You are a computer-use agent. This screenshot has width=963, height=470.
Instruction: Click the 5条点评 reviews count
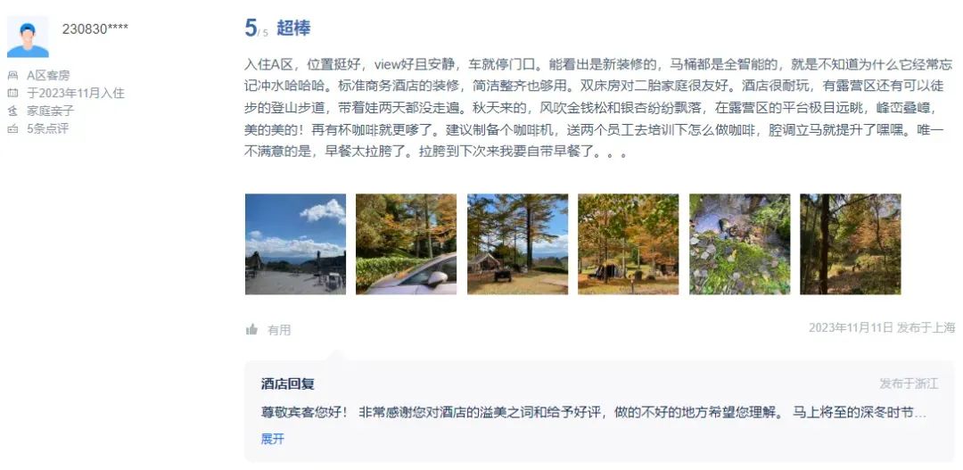(47, 129)
